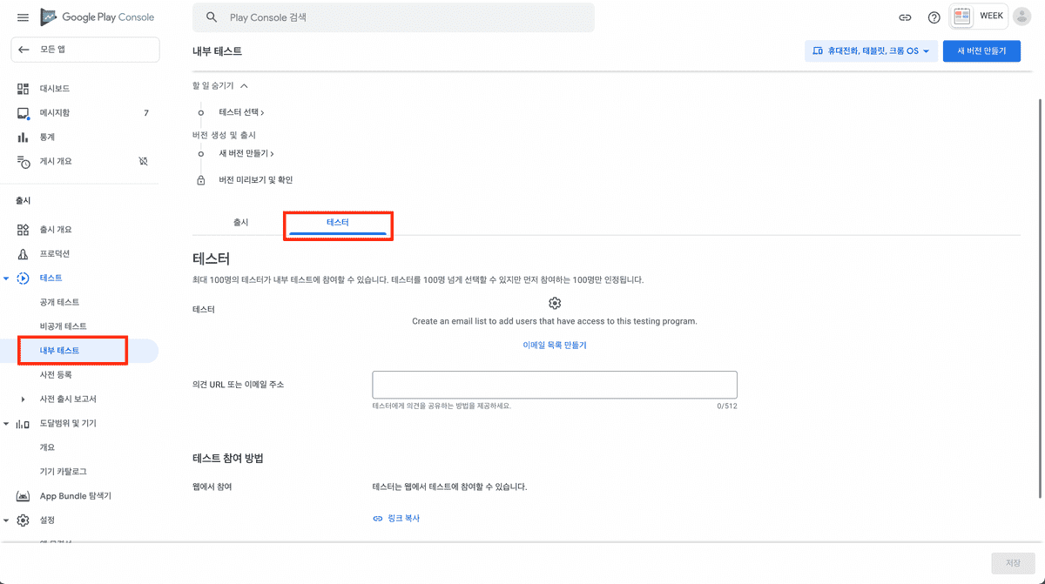Open App Bundle 탐색기 in sidebar
The height and width of the screenshot is (584, 1045).
(75, 496)
